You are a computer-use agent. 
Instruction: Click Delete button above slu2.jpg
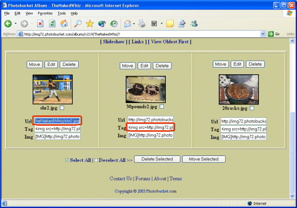click(69, 64)
